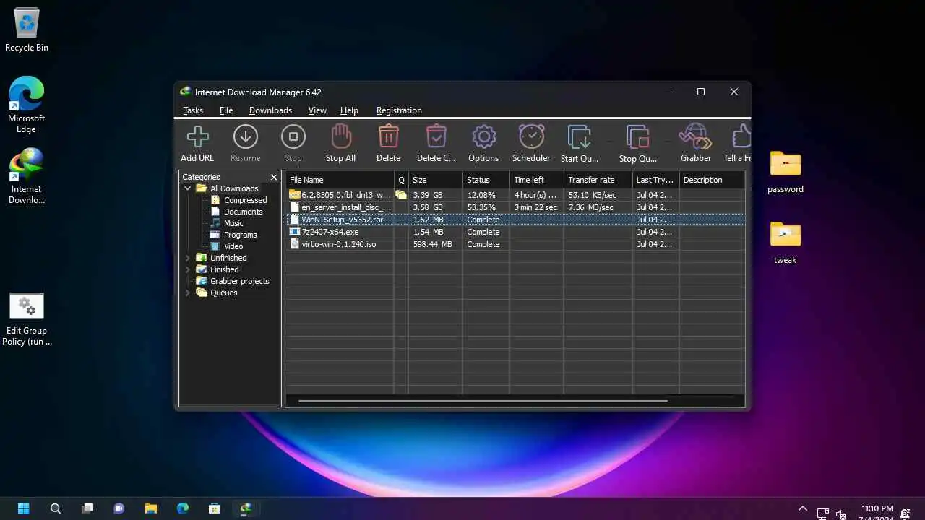Select Microsoft Edge desktop shortcut
925x520 pixels.
[26, 105]
